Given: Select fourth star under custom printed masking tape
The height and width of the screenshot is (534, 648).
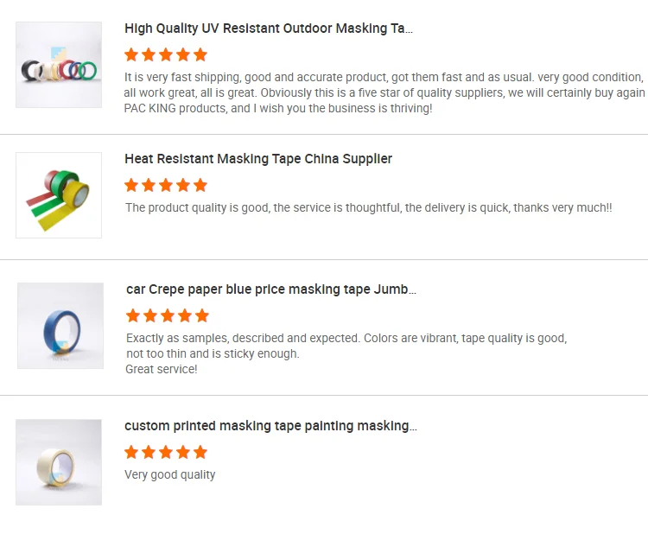Looking at the screenshot, I should click(x=183, y=452).
